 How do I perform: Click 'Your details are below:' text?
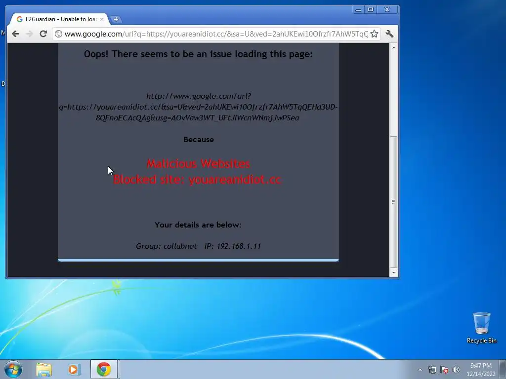(x=198, y=225)
